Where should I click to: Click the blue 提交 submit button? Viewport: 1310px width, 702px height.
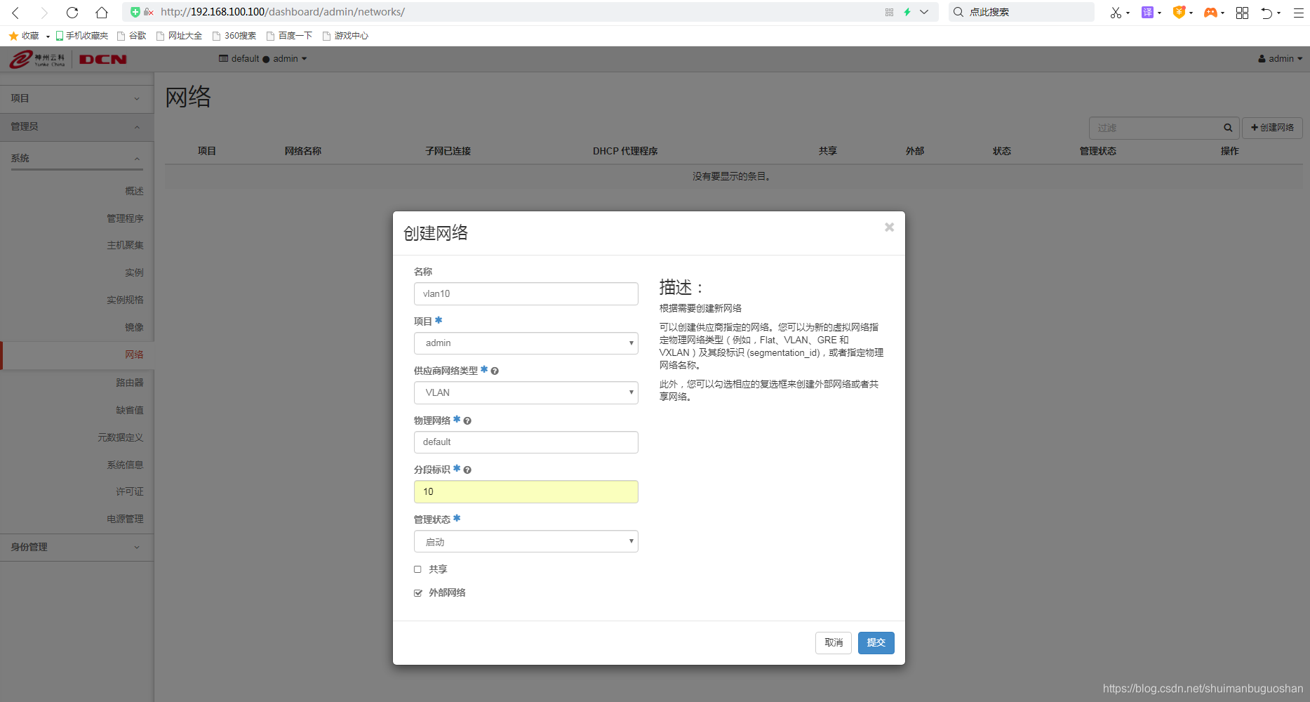click(876, 642)
